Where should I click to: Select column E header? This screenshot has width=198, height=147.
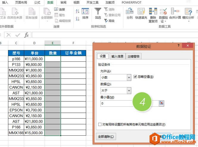53,43
